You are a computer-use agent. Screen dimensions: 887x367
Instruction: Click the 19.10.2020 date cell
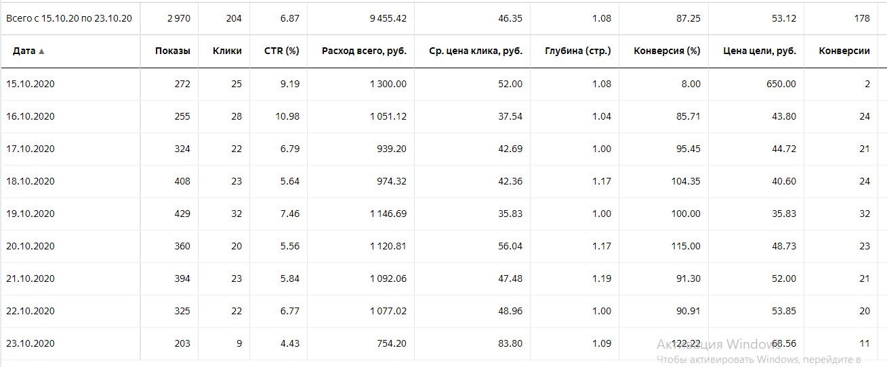click(30, 214)
